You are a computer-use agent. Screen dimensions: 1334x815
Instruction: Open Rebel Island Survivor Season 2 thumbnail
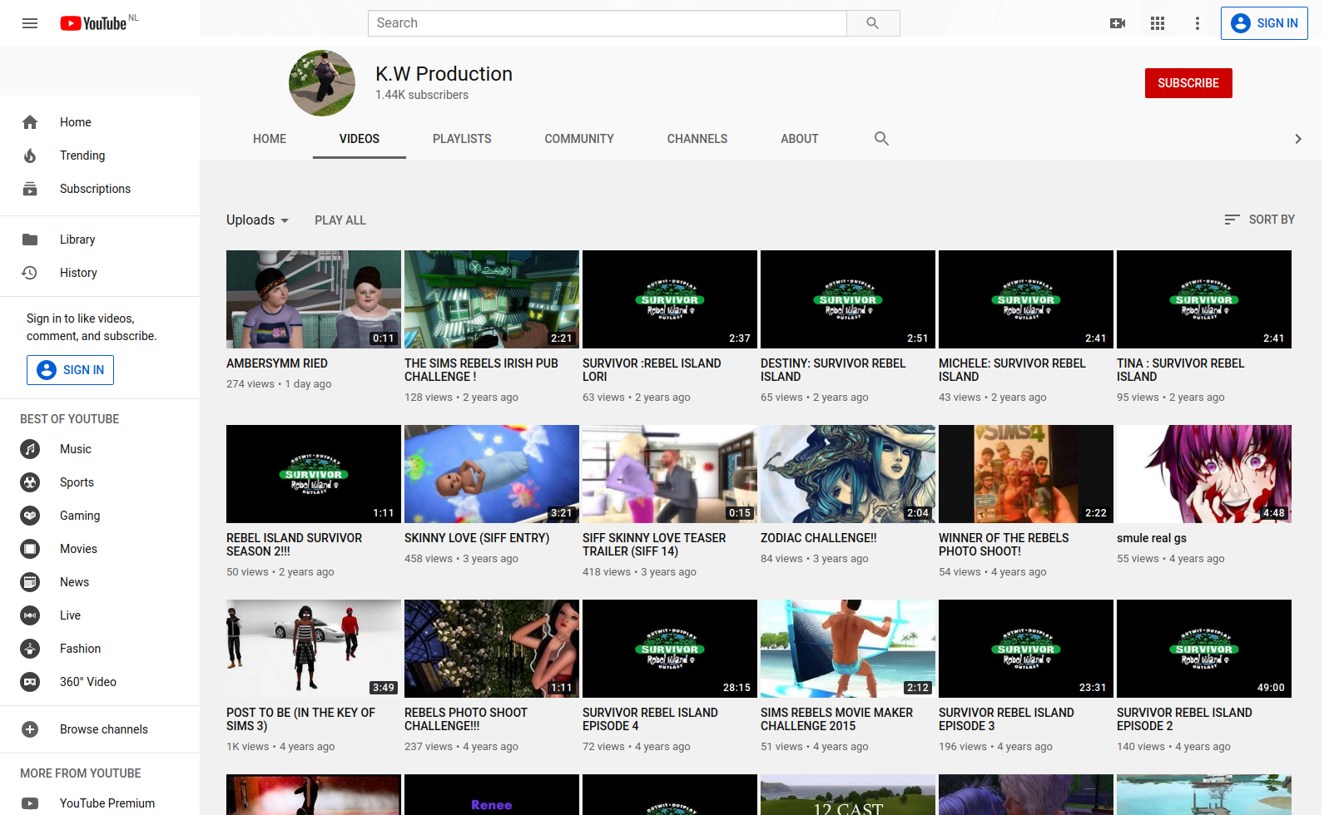[314, 474]
